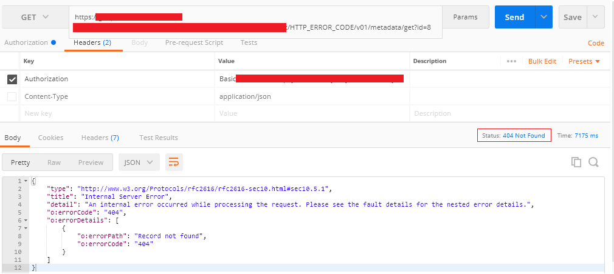Copy response body to clipboard
This screenshot has width=614, height=274.
tap(576, 162)
